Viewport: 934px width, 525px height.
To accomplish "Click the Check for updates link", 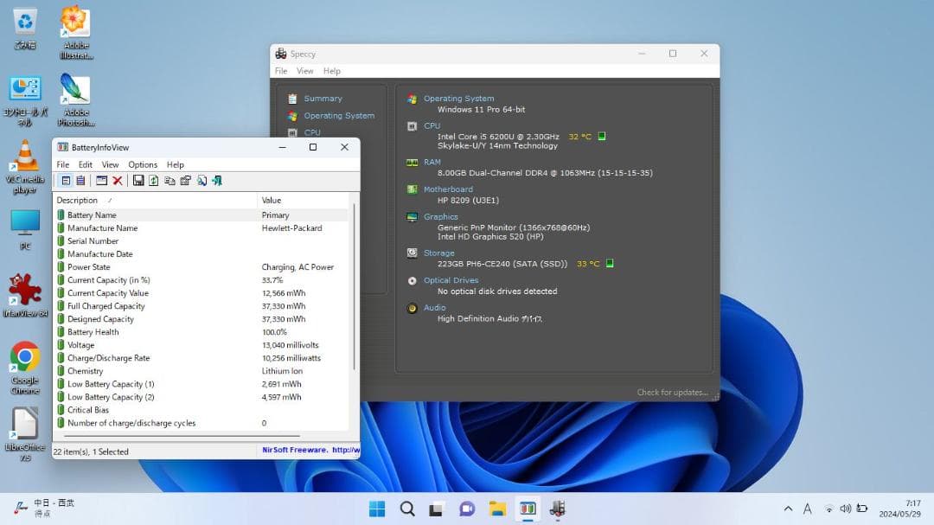I will 672,393.
